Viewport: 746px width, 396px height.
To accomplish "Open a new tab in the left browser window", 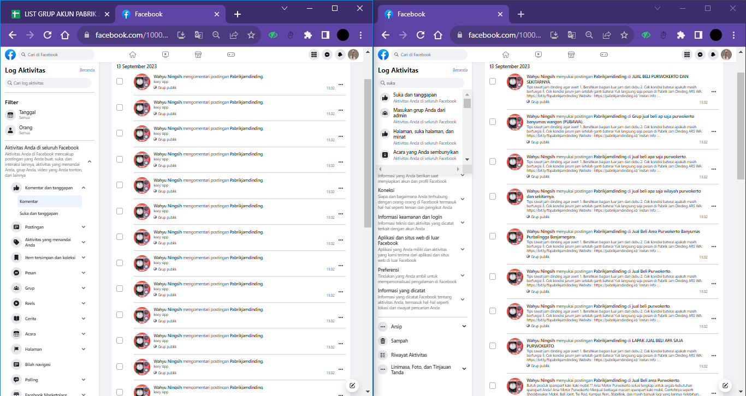I will tap(237, 14).
